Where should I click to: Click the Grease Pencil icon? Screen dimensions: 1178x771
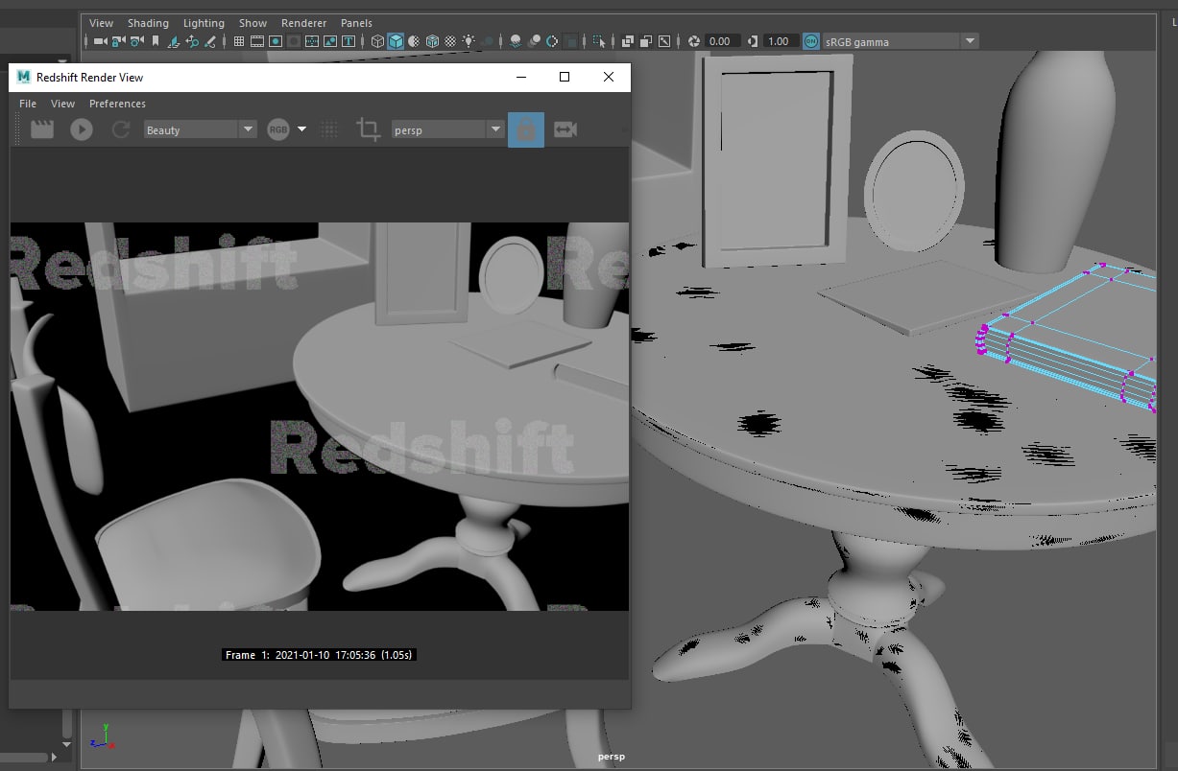pos(210,41)
